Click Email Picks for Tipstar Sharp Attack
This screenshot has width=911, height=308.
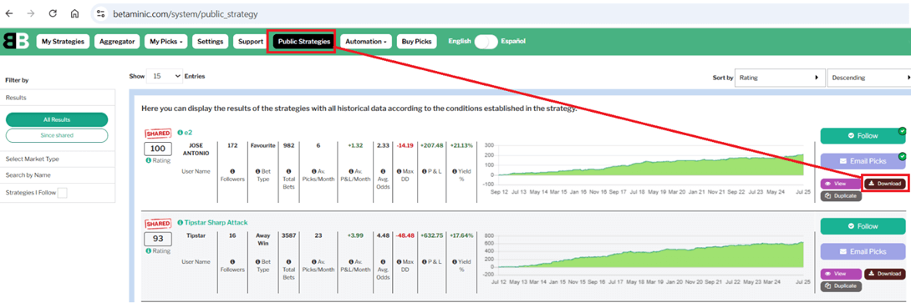[863, 251]
